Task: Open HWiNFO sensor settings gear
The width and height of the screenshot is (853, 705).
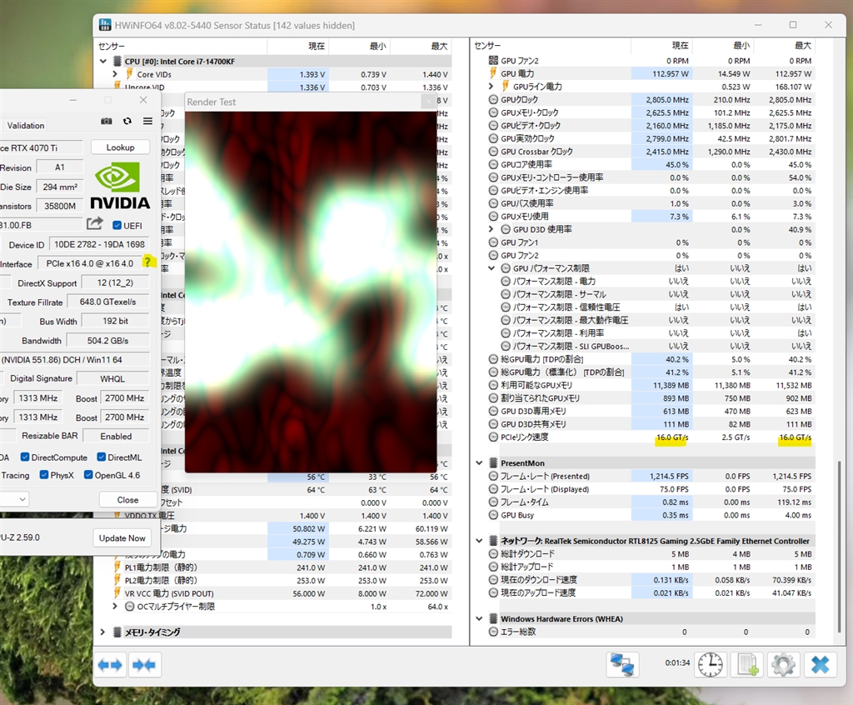Action: coord(783,665)
